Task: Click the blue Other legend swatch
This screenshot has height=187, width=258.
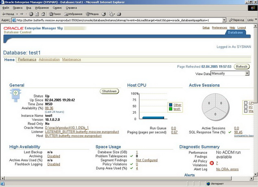Action: [x=171, y=105]
